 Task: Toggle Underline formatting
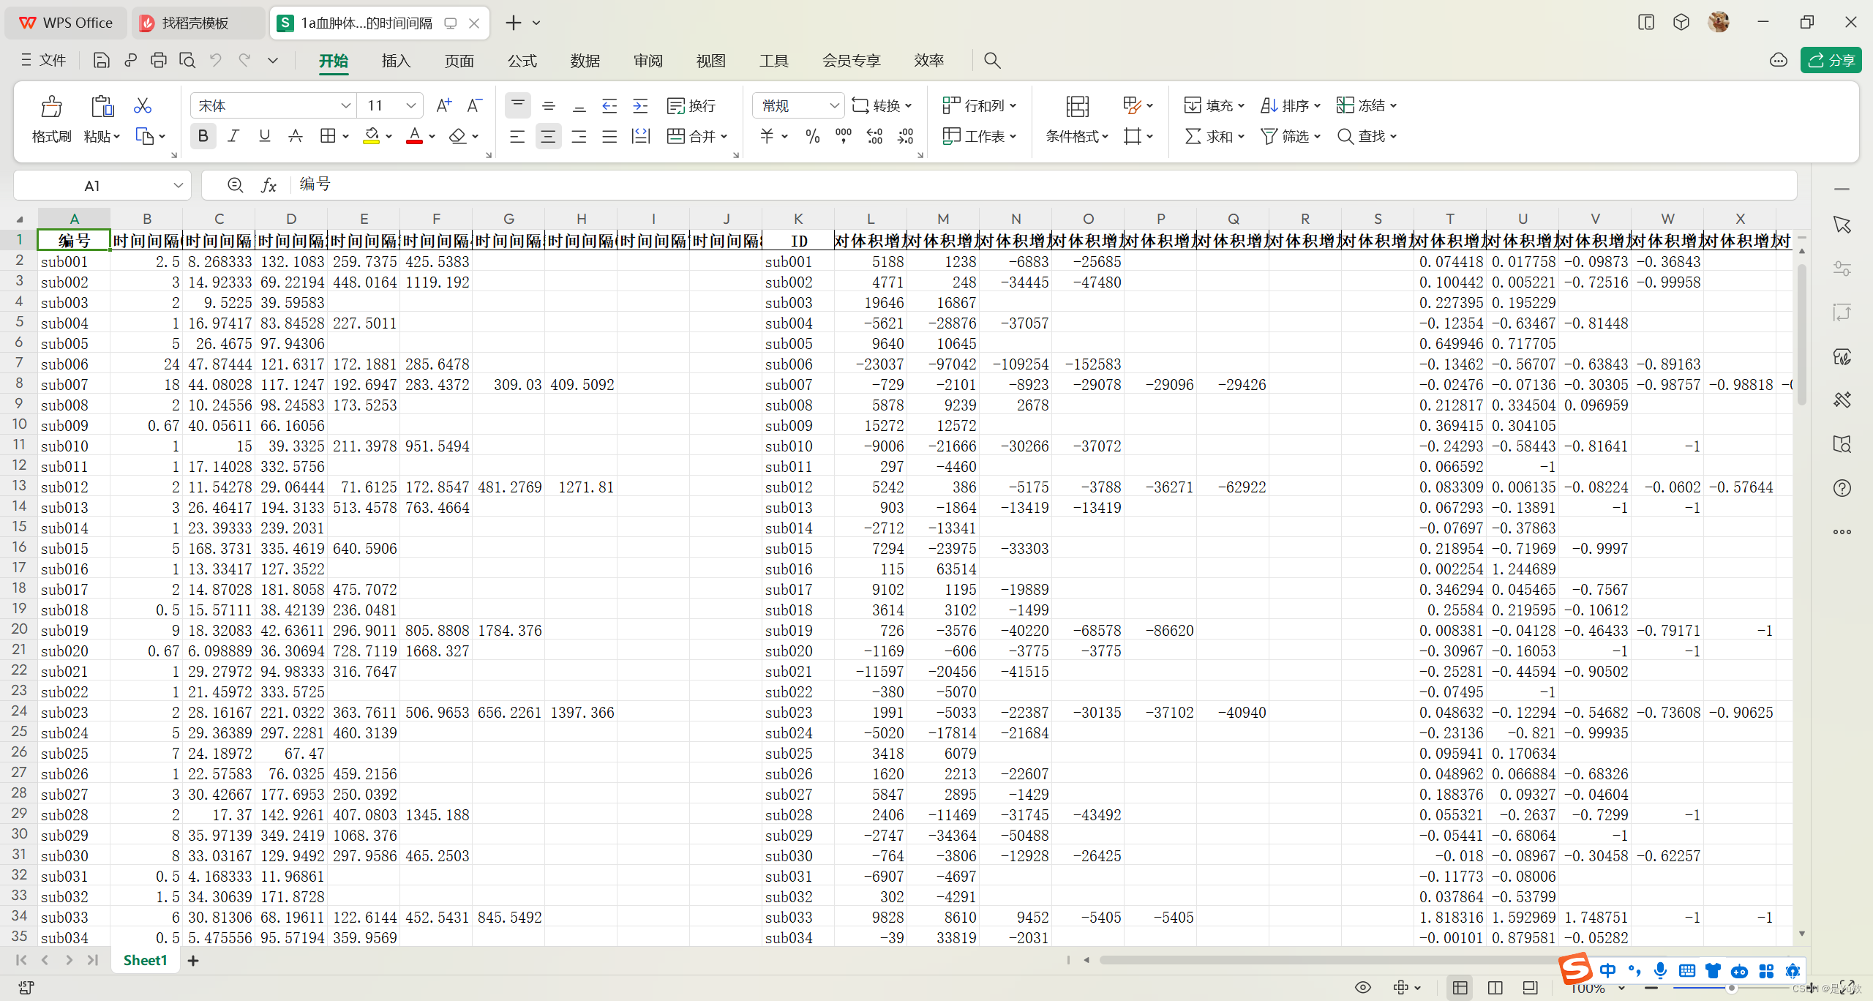[264, 136]
